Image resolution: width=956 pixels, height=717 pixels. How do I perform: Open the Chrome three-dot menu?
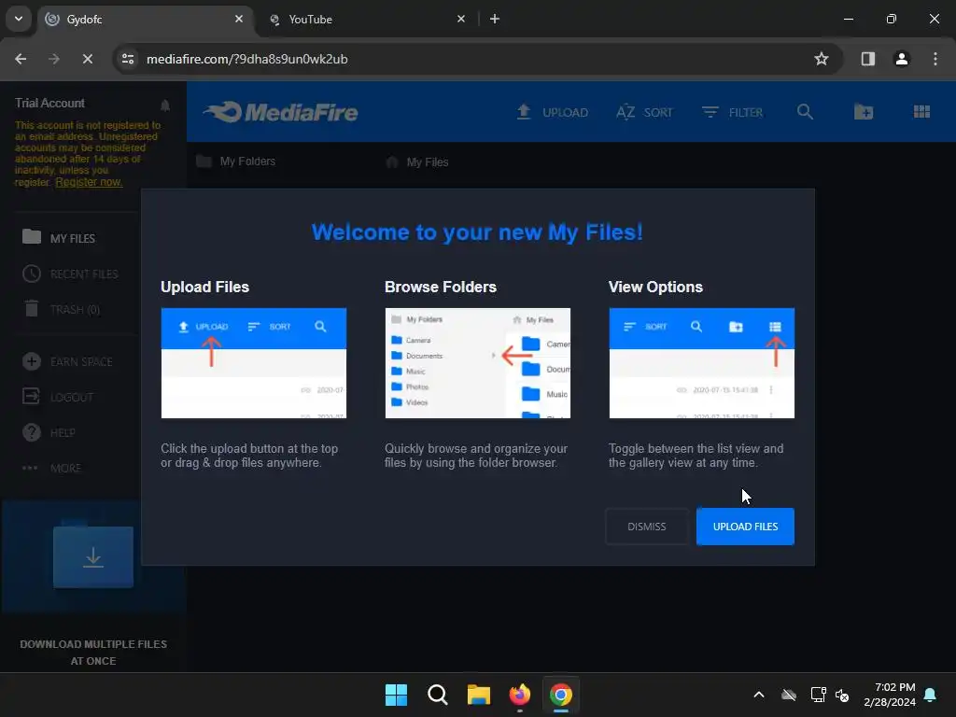pyautogui.click(x=935, y=59)
